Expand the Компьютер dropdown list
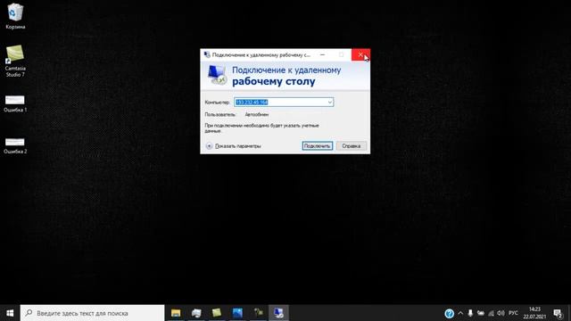The width and height of the screenshot is (571, 321). tap(330, 103)
